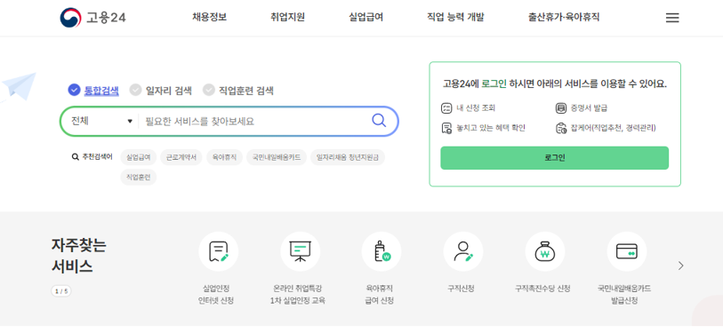
Task: Open the 채용정보 menu
Action: point(209,18)
